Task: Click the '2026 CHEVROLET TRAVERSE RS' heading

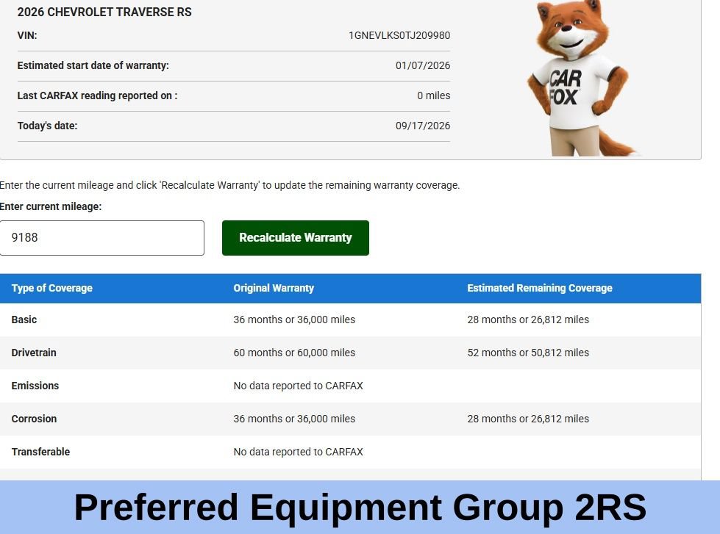Action: tap(104, 12)
